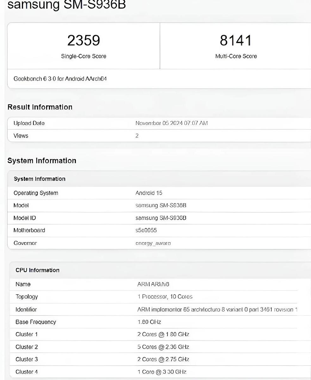
Task: Click the 'Cluster 4' row label
Action: coord(27,372)
